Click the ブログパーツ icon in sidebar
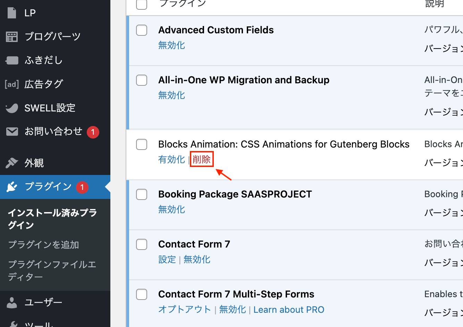 (12, 36)
